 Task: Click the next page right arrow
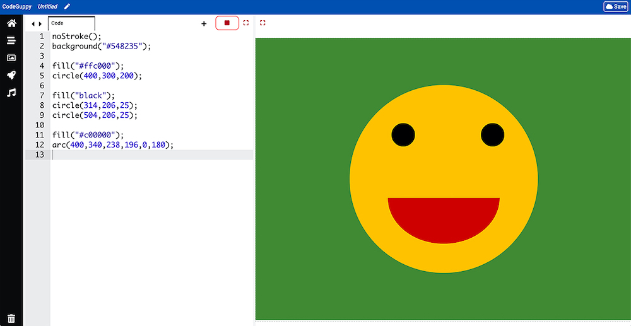(x=40, y=24)
